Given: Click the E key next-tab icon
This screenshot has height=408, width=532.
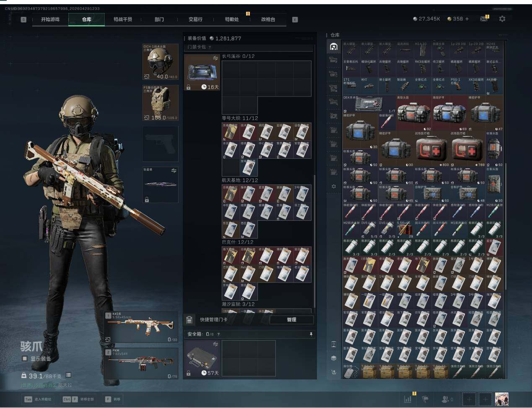Looking at the screenshot, I should point(295,20).
